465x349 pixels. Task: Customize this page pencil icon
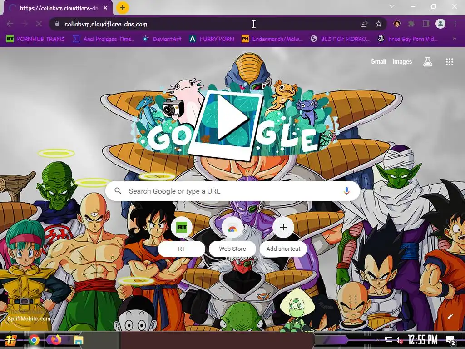point(450,316)
